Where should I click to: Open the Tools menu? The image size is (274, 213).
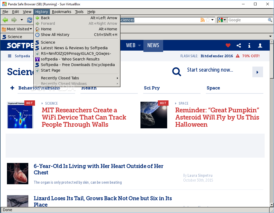point(79,12)
